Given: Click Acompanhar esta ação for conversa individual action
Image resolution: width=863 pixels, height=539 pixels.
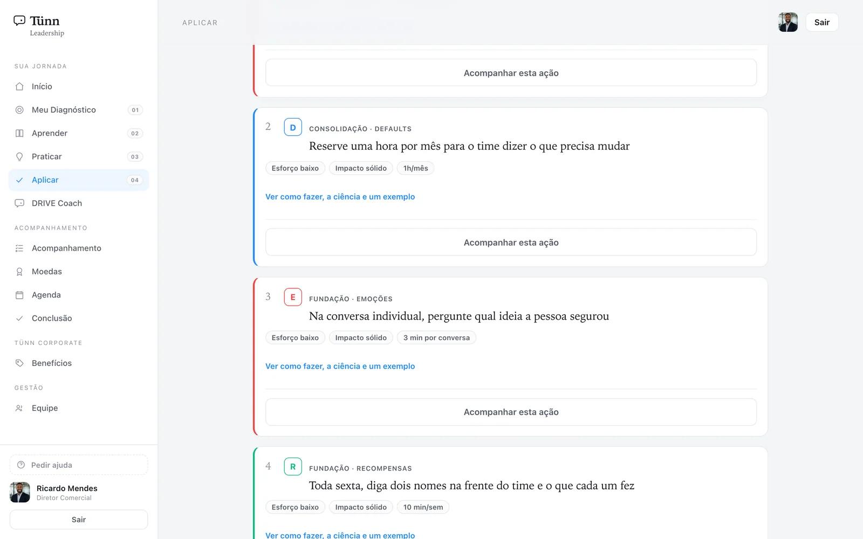Looking at the screenshot, I should click(x=511, y=412).
